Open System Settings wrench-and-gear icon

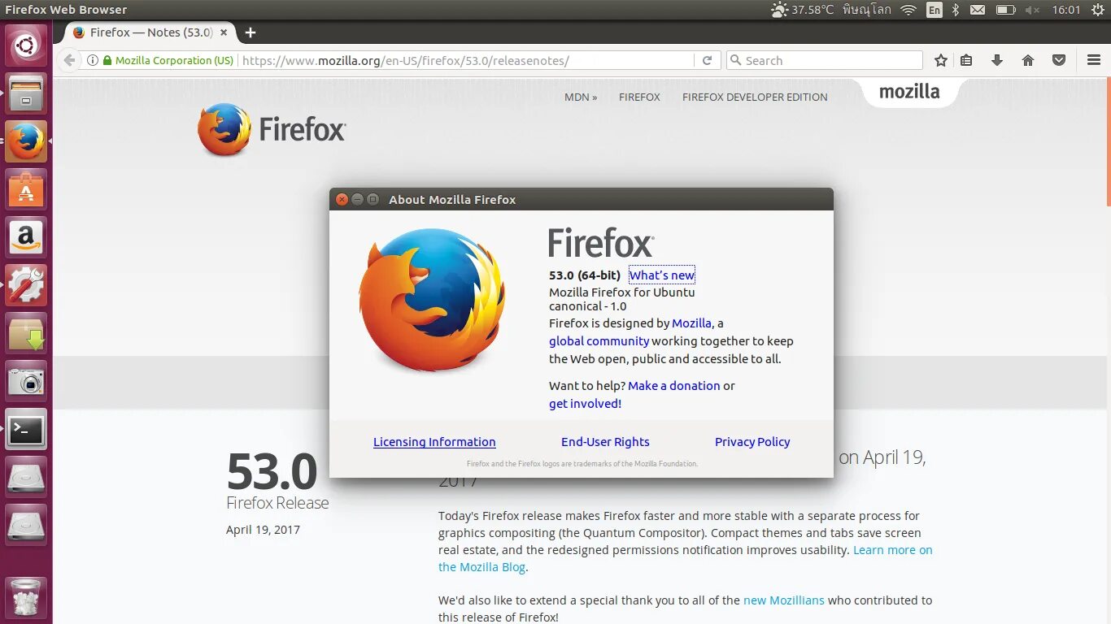point(26,284)
